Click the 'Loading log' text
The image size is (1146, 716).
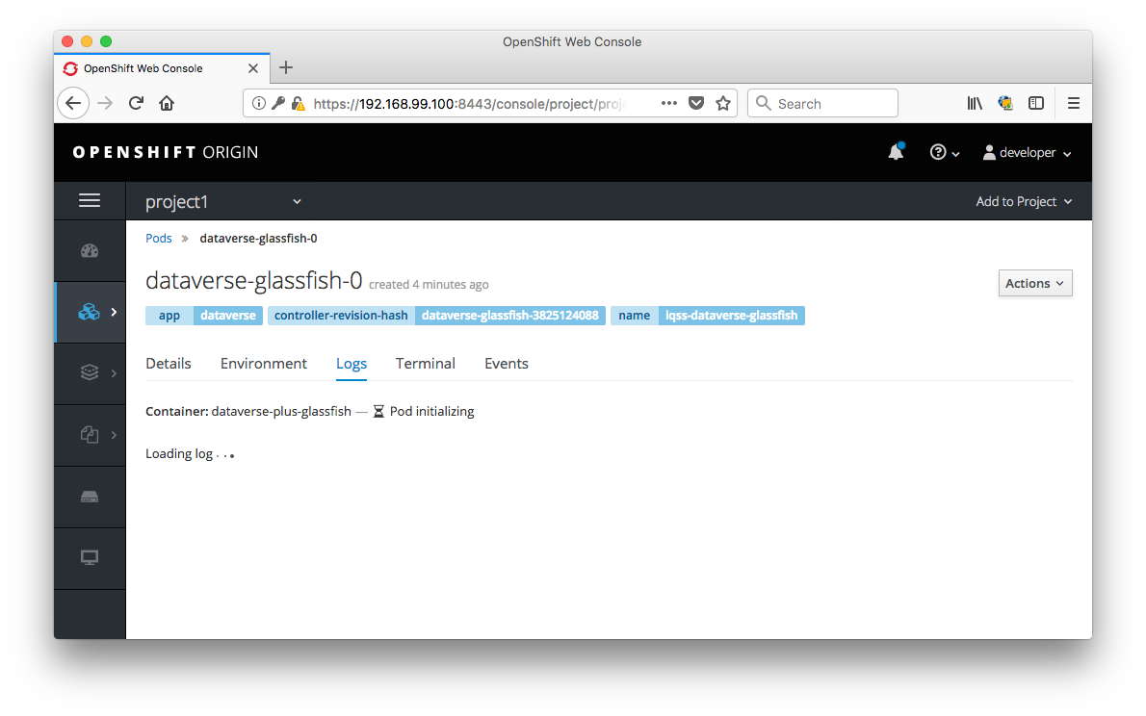tap(179, 453)
